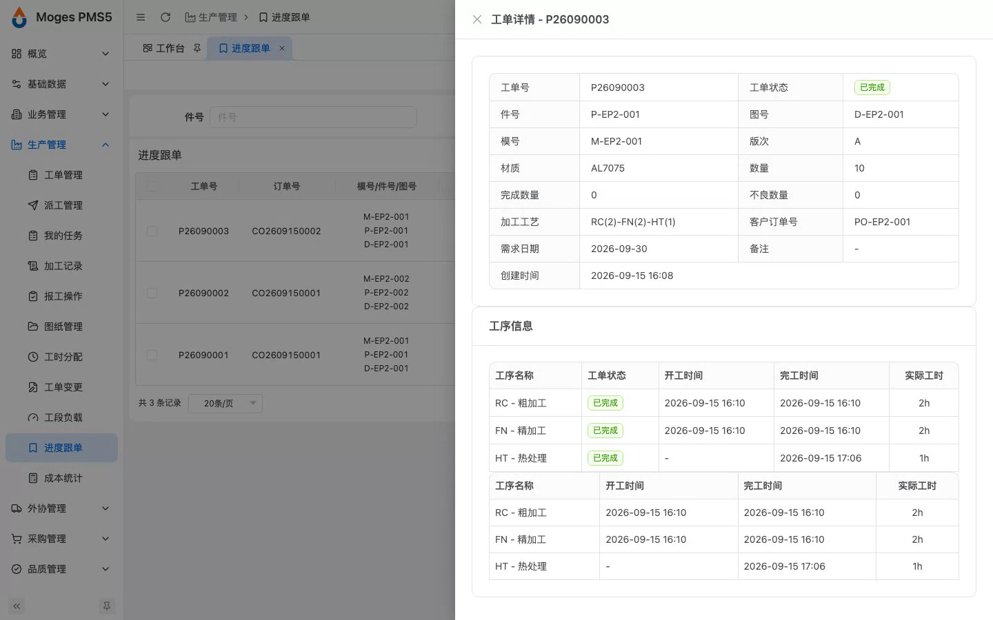Click the 生产管理 breadcrumb link
This screenshot has width=993, height=620.
211,17
